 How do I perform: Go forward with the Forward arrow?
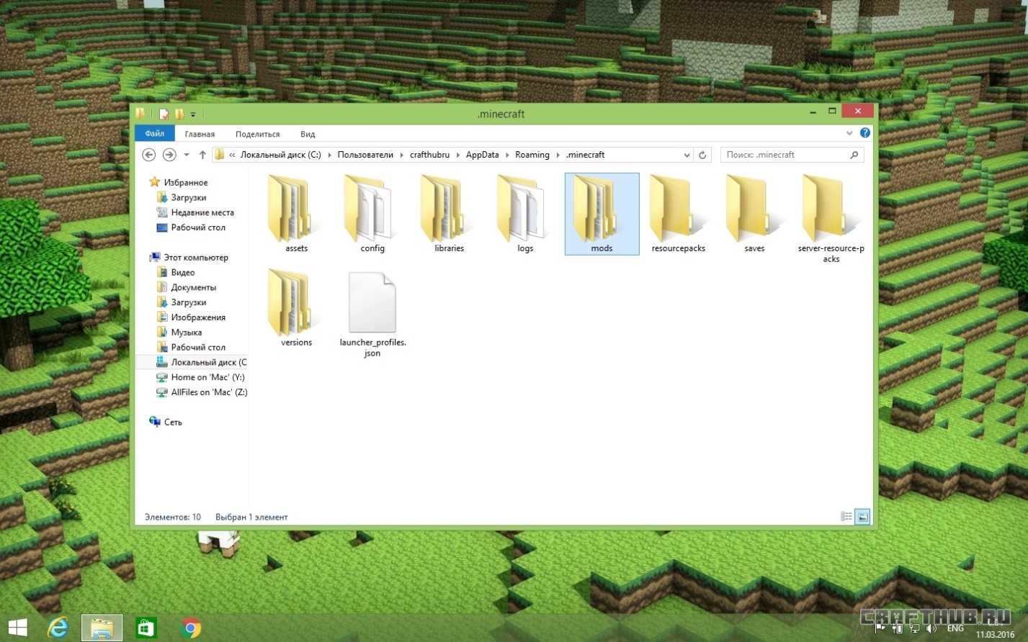[x=169, y=155]
